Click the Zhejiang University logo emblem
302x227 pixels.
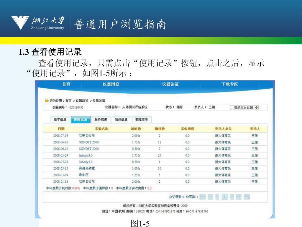click(x=20, y=22)
